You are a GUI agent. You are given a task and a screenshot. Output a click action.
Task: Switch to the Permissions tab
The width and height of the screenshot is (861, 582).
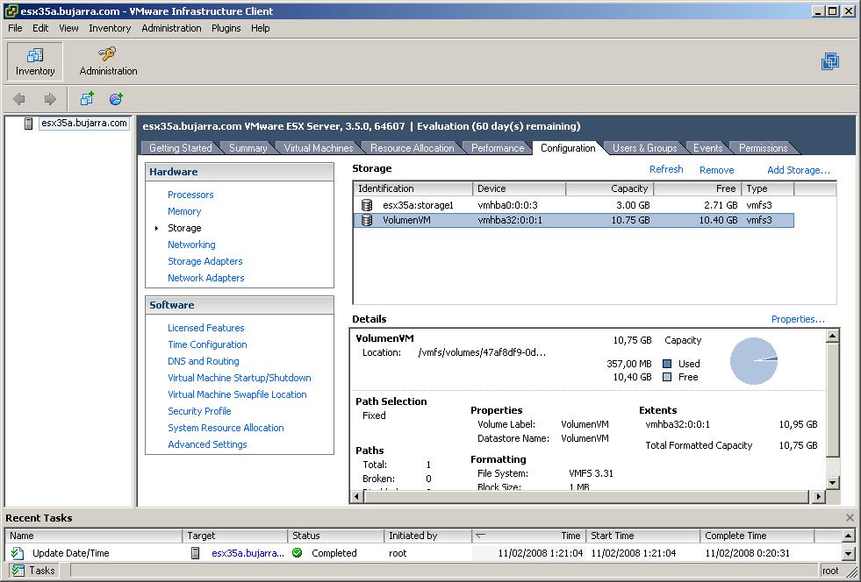pos(764,148)
